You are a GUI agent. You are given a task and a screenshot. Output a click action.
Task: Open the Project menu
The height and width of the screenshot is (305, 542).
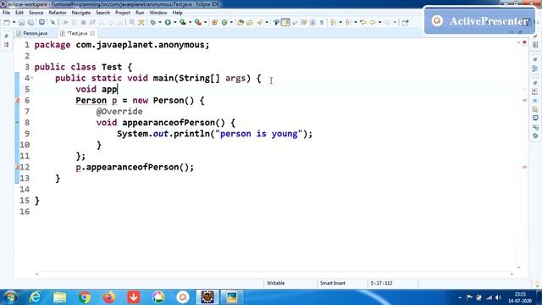tap(123, 13)
